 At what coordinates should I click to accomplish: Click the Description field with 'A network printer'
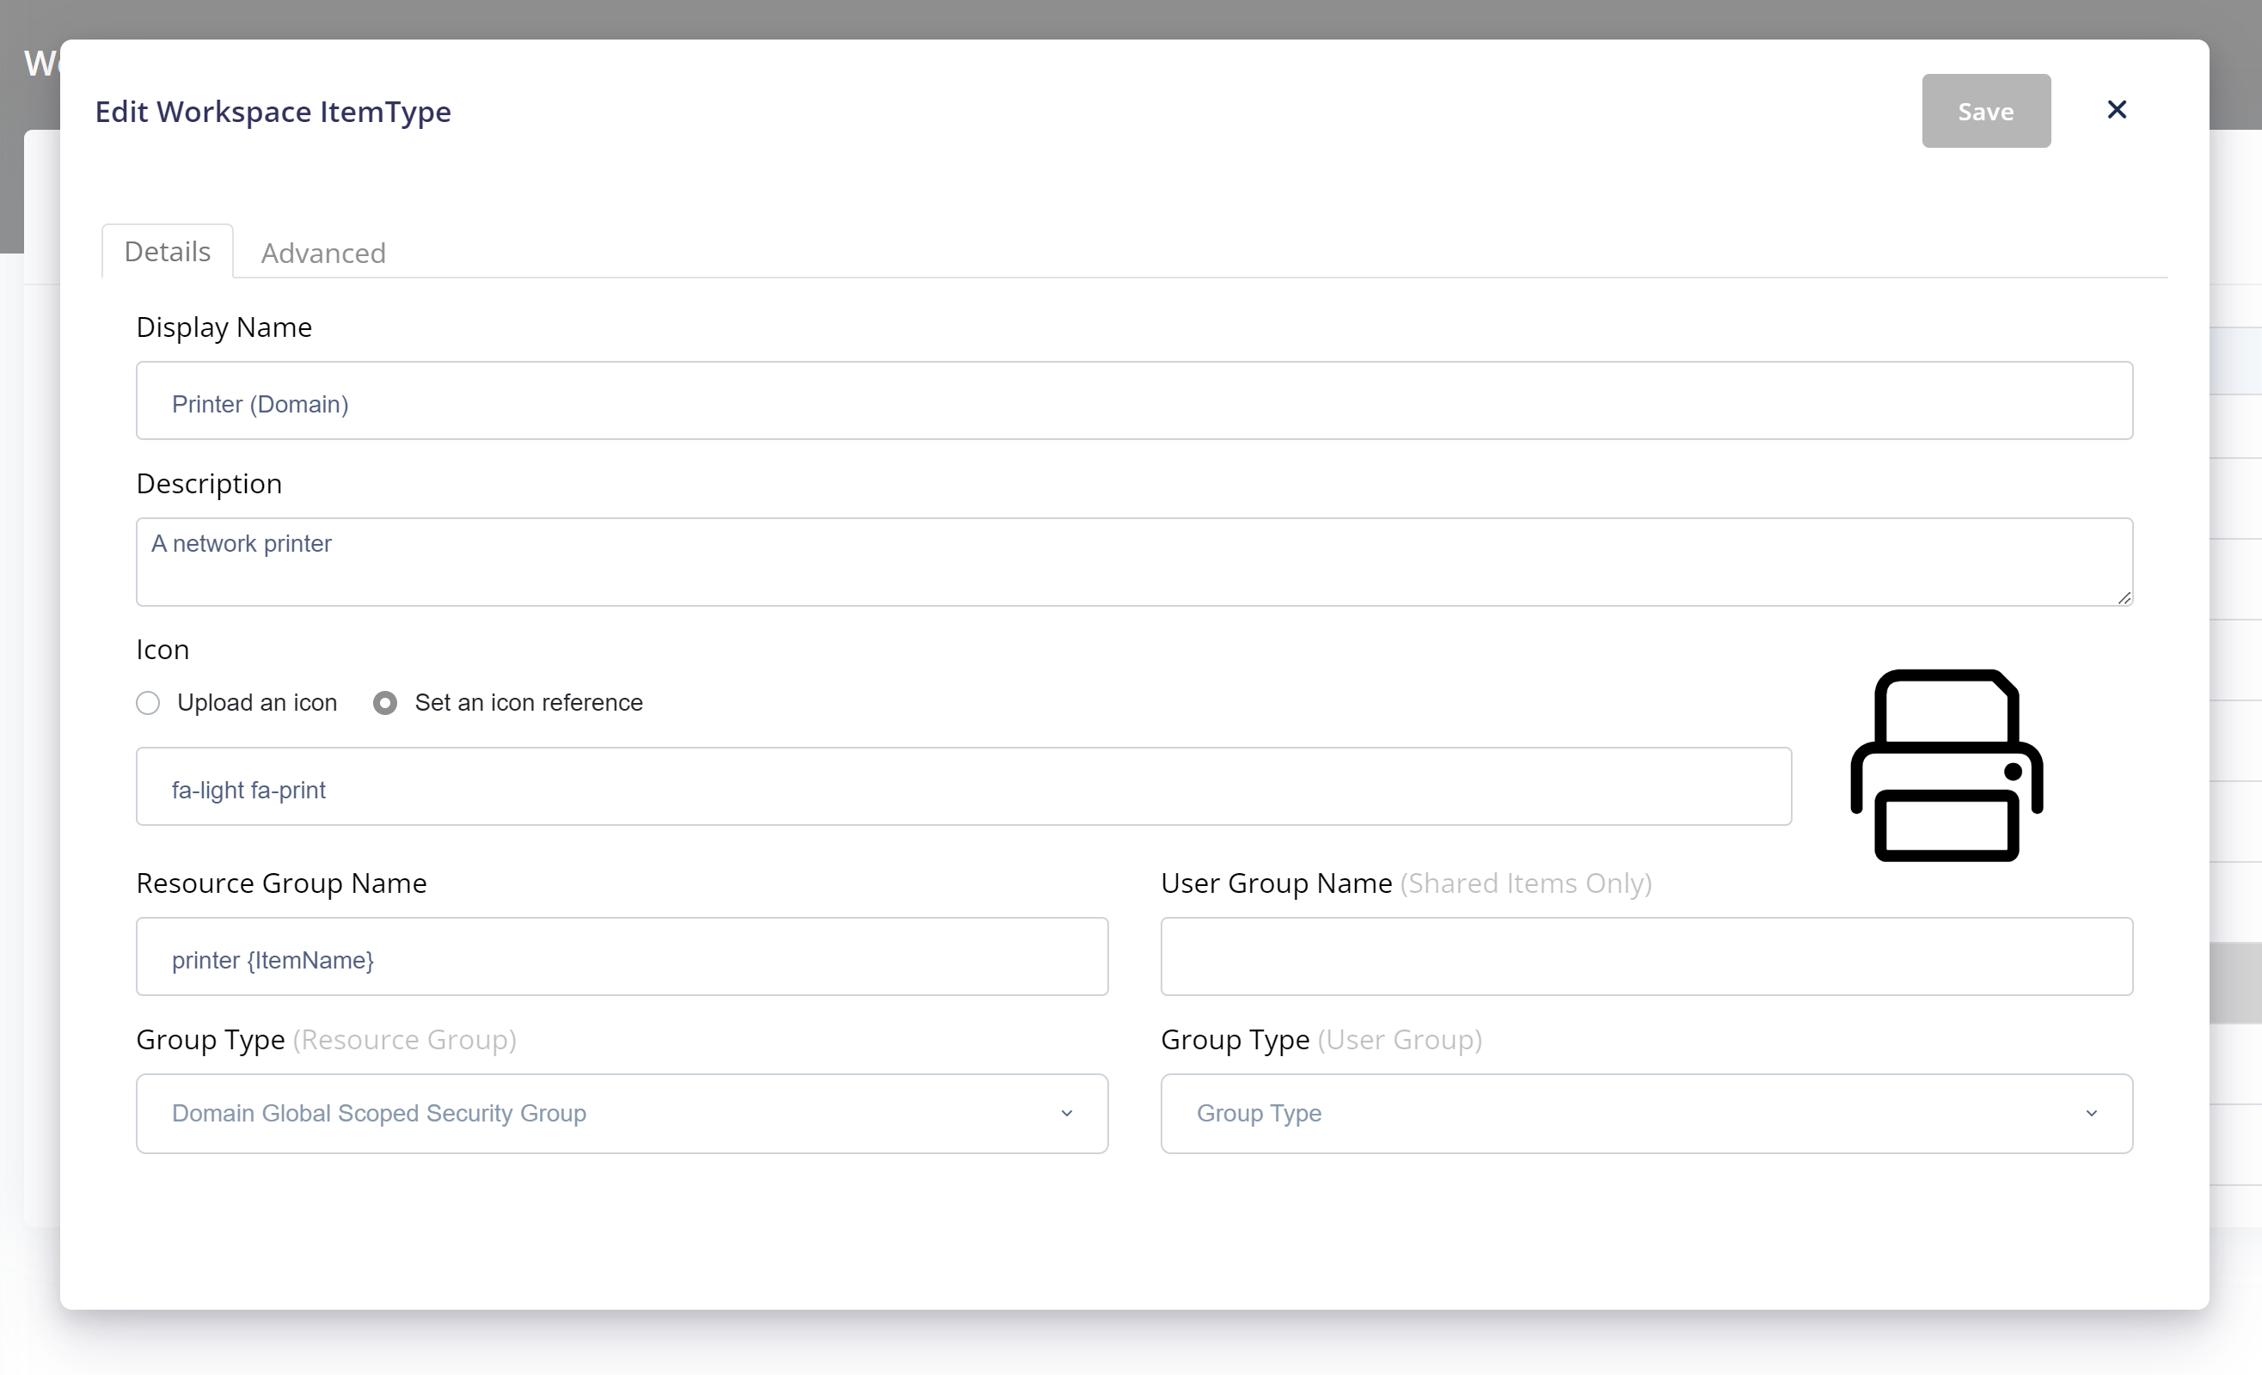pyautogui.click(x=1134, y=562)
